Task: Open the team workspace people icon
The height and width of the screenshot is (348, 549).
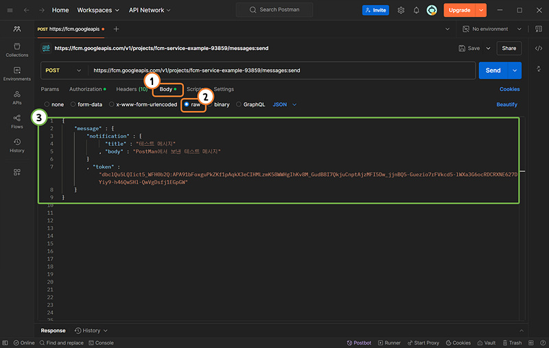Action: point(16,29)
